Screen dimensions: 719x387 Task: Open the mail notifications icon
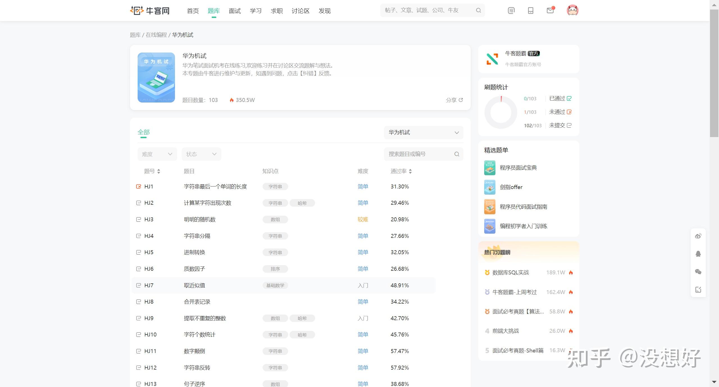[x=550, y=10]
